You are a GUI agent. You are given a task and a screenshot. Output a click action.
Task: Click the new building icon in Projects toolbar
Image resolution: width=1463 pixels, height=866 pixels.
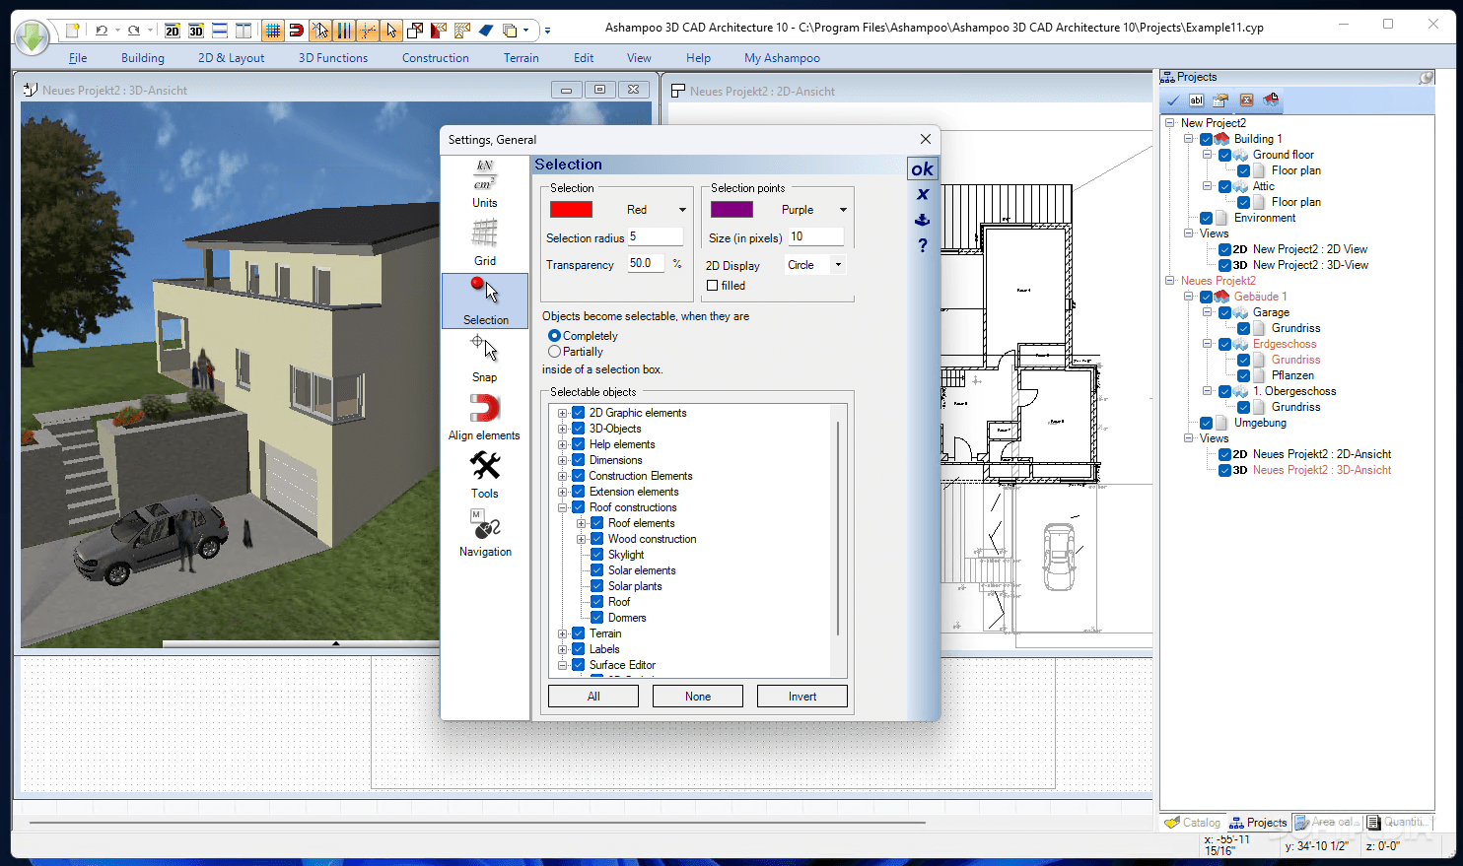pos(1271,100)
